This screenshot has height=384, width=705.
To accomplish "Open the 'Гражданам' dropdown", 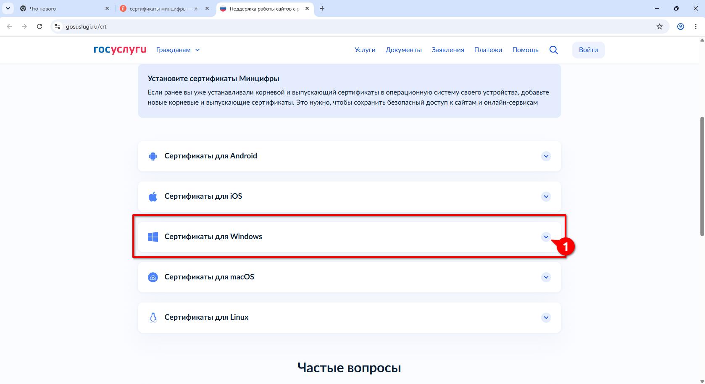I will [x=178, y=50].
